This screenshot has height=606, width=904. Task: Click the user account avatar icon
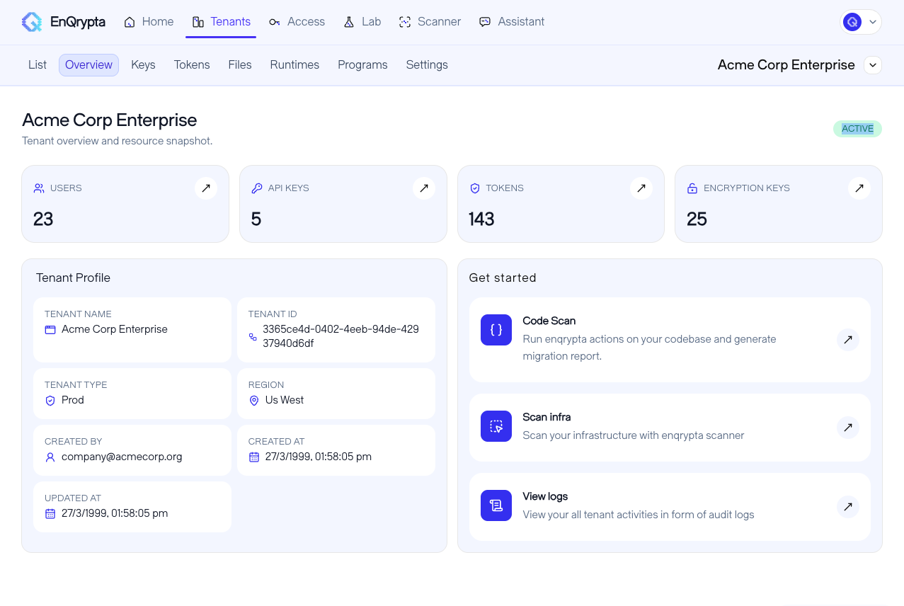tap(852, 22)
